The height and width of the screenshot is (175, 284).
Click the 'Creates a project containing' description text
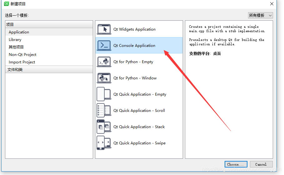tap(227, 29)
